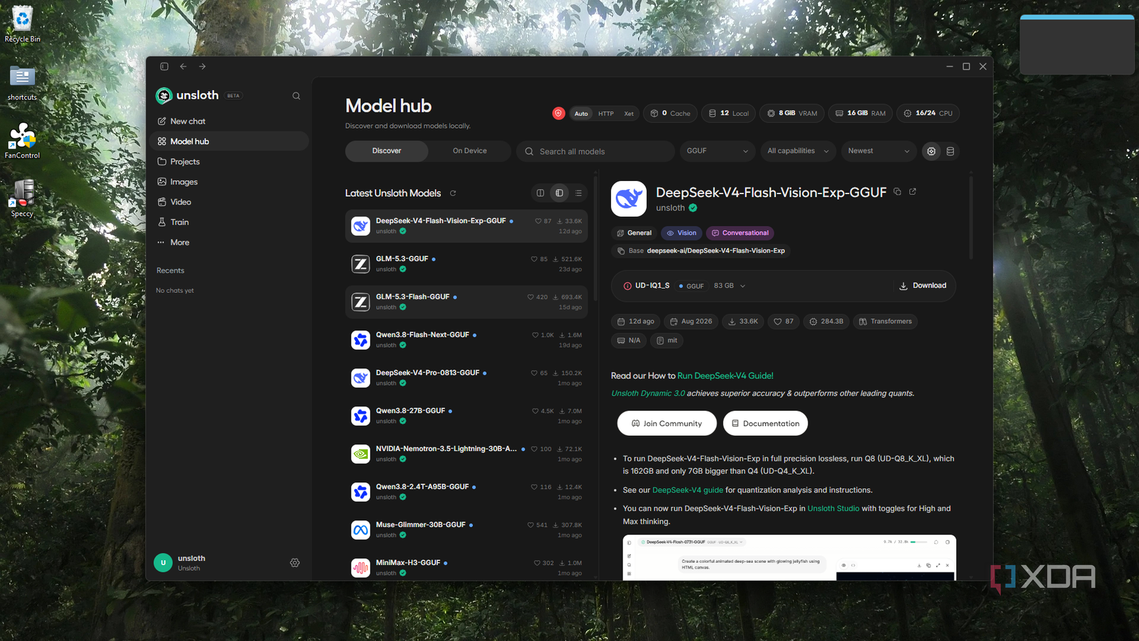Click into the Search all models field
Image resolution: width=1139 pixels, height=641 pixels.
pyautogui.click(x=596, y=151)
